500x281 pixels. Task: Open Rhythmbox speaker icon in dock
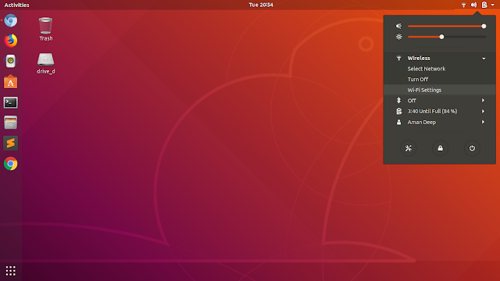[10, 61]
